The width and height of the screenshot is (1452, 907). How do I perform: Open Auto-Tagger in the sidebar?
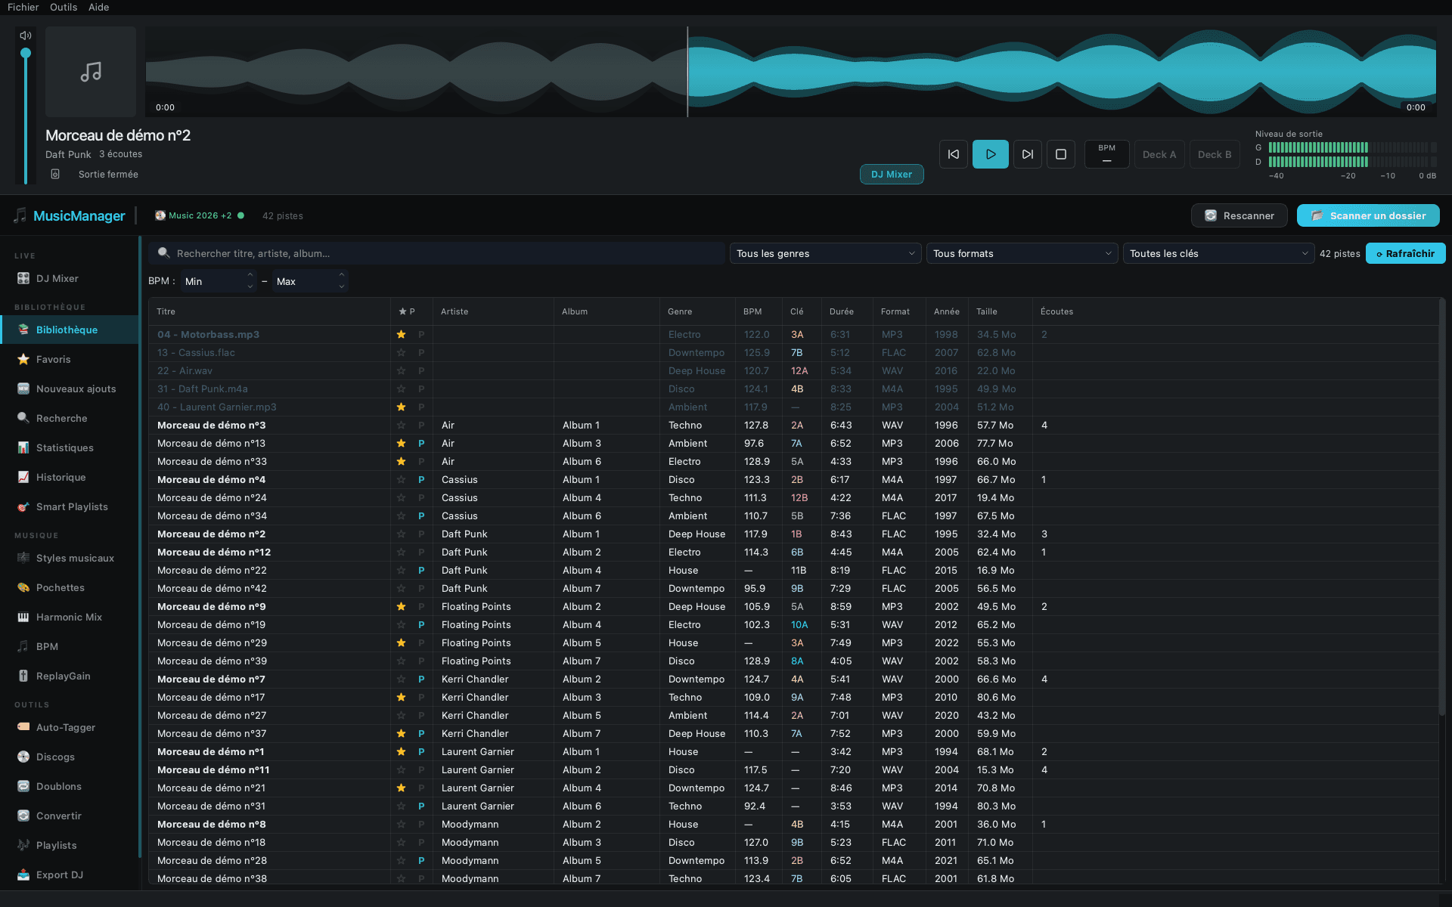click(x=70, y=727)
